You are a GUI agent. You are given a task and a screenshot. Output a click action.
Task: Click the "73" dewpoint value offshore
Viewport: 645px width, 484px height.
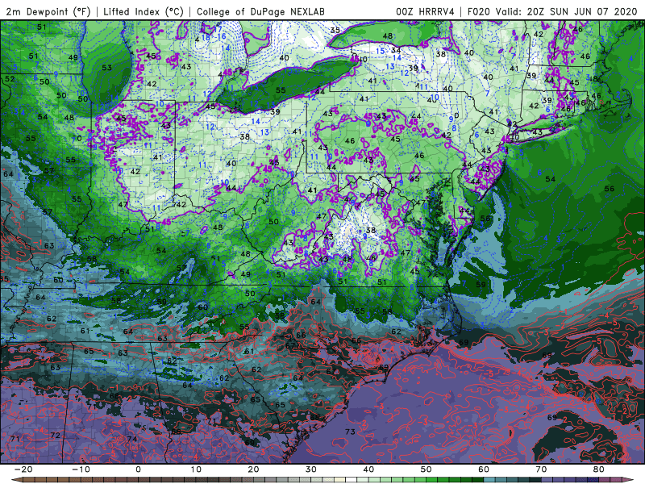(350, 432)
